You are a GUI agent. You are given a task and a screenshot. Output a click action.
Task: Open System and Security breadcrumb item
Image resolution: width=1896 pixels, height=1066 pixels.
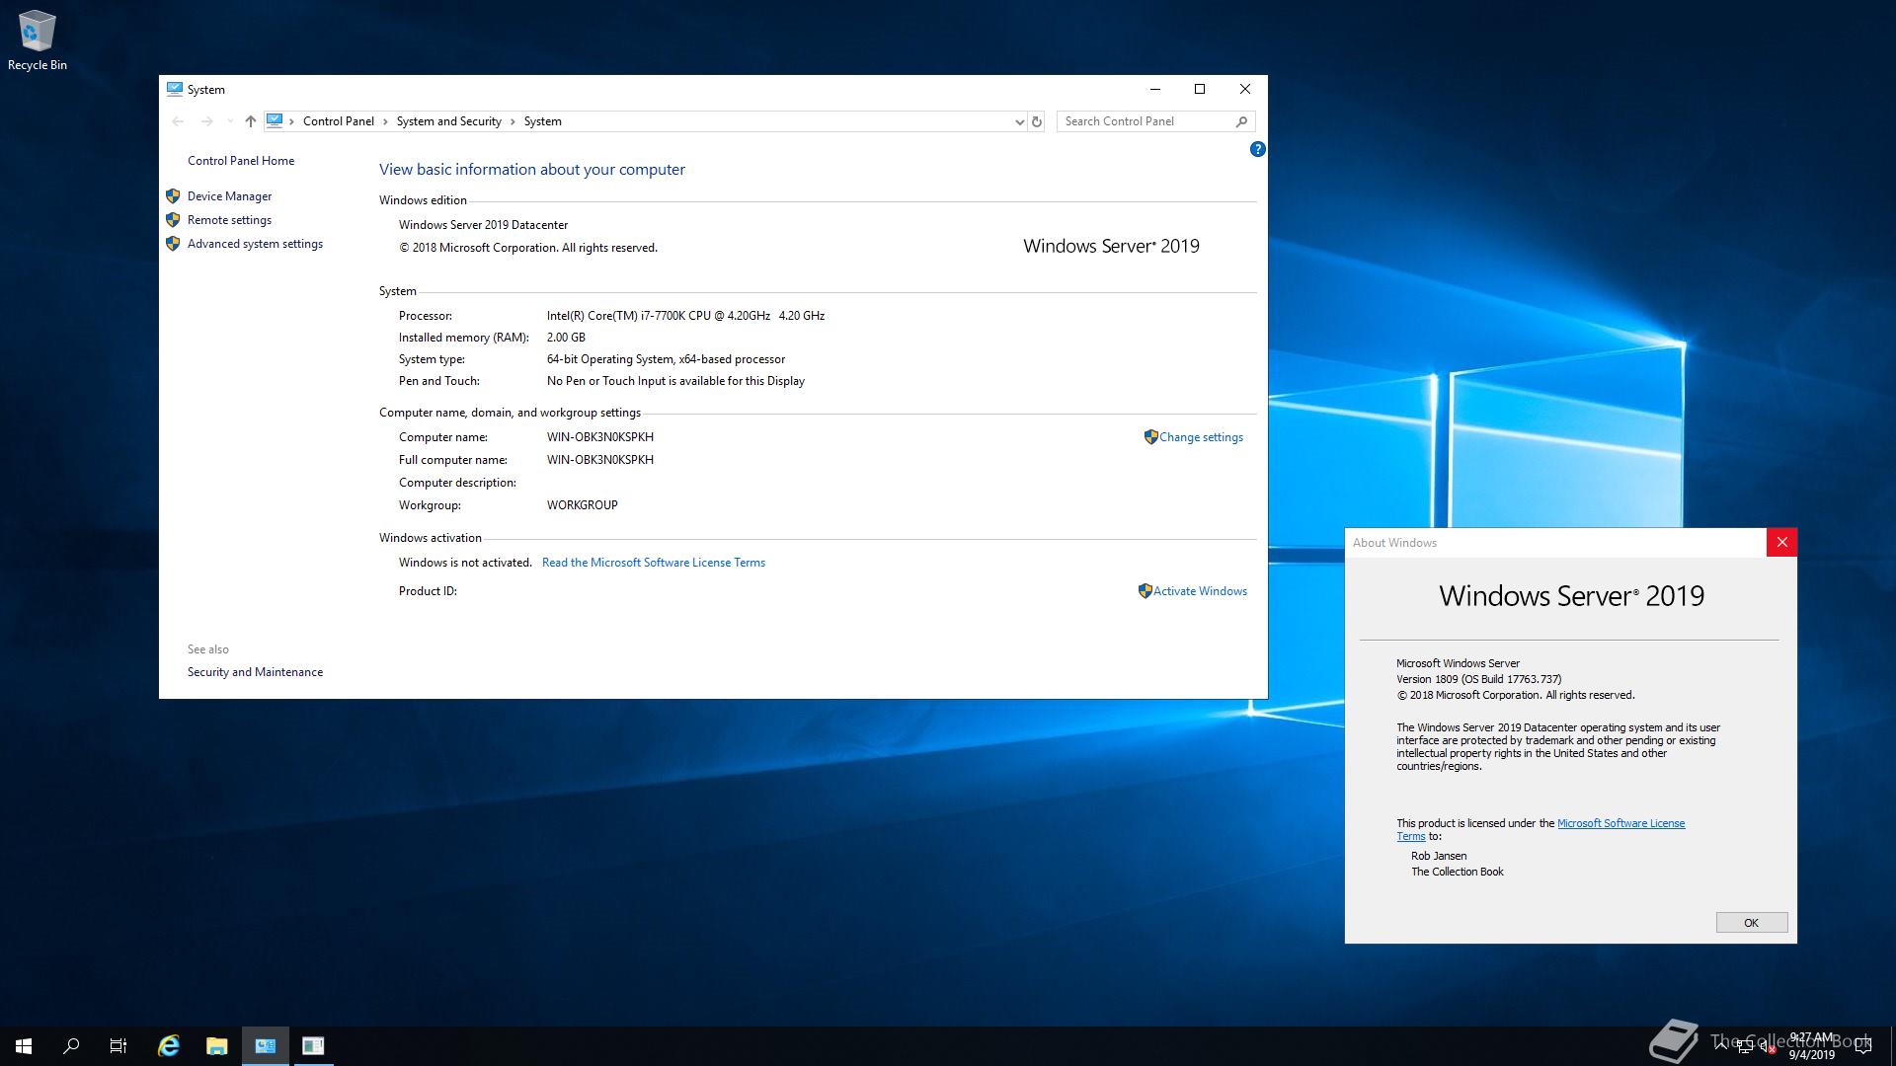(449, 120)
